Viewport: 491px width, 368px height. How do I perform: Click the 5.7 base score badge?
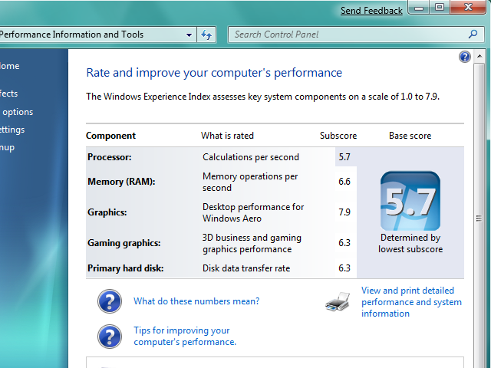410,201
